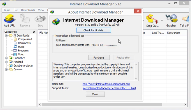This screenshot has height=110, width=191.
Task: Open the Tasks menu
Action: coord(7,10)
